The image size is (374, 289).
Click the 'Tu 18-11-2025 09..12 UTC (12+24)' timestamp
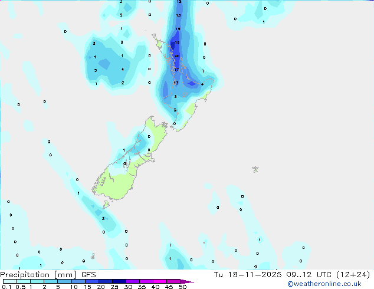coord(292,275)
